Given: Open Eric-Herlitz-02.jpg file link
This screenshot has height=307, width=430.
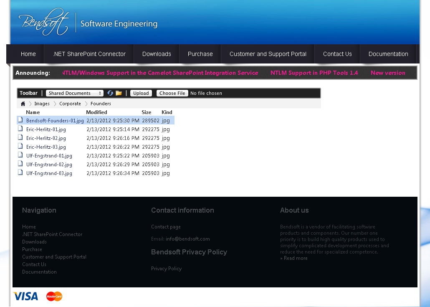Looking at the screenshot, I should point(46,138).
